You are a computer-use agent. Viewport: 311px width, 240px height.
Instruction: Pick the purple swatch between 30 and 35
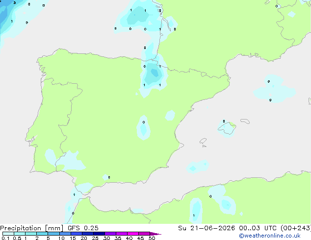(110, 234)
